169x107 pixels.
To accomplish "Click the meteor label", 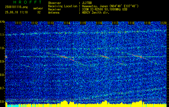I will point(38,8).
